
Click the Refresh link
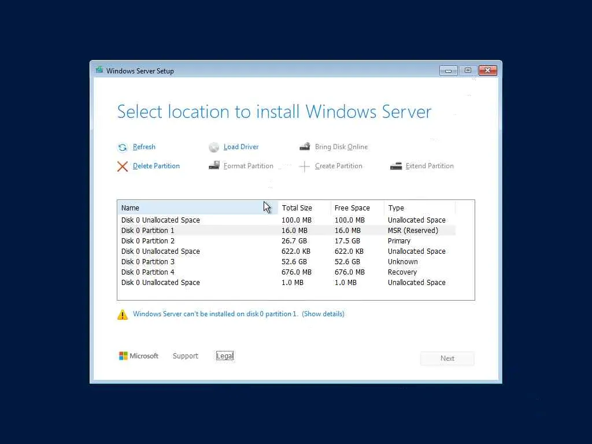(144, 147)
